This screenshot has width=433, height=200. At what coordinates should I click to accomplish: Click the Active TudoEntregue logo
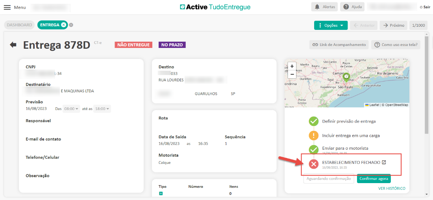(215, 7)
